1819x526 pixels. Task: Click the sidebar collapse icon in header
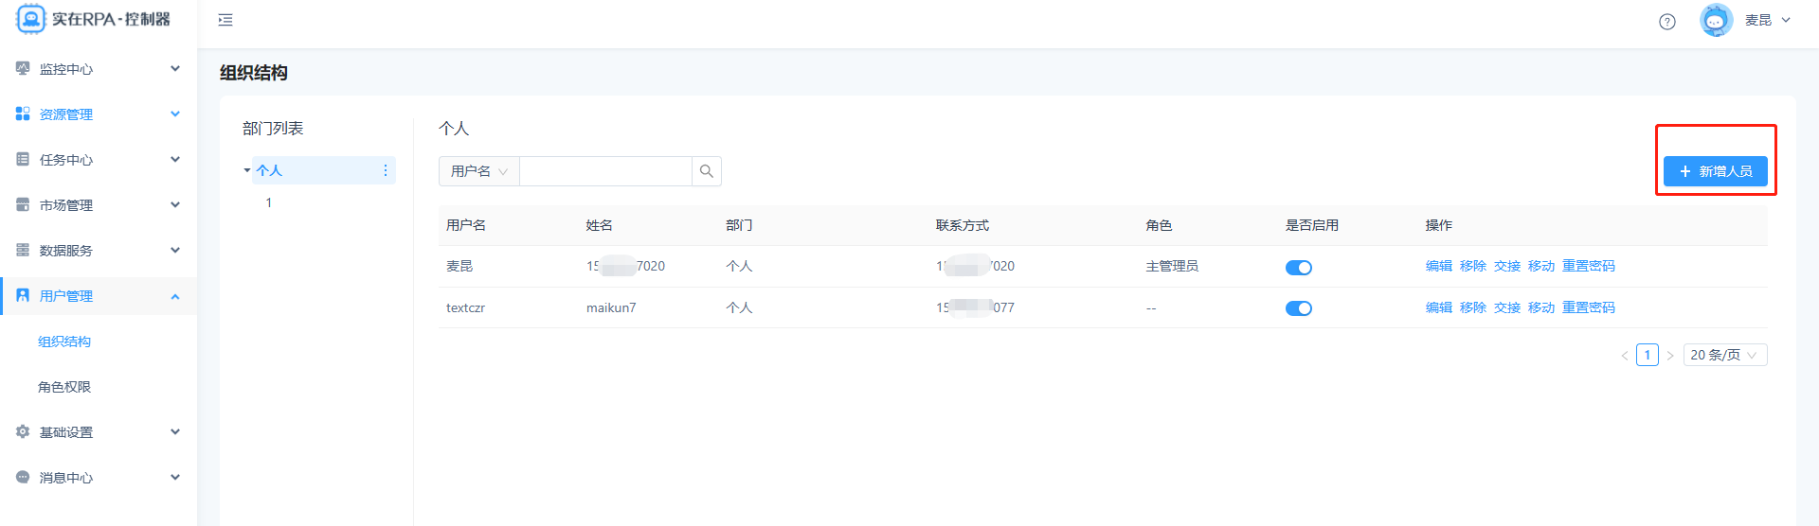[x=225, y=20]
